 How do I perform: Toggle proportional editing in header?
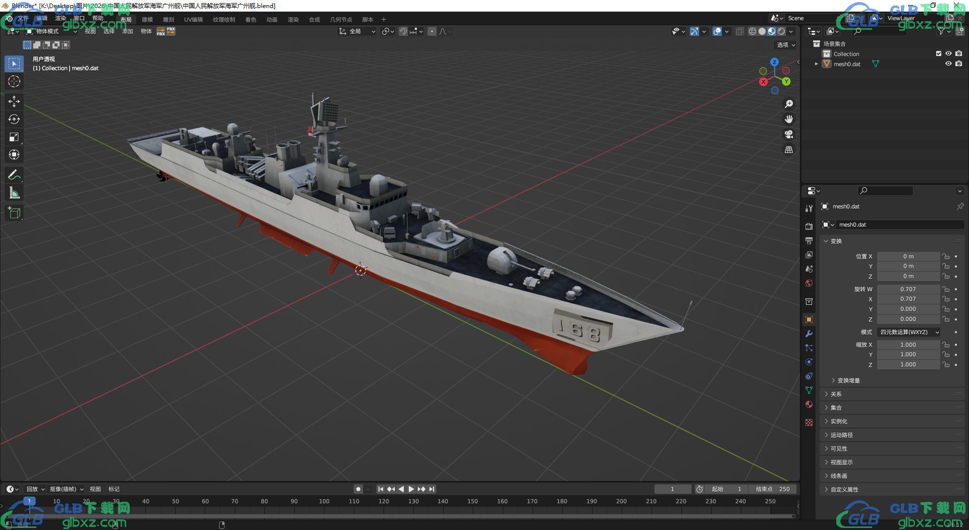[x=432, y=31]
